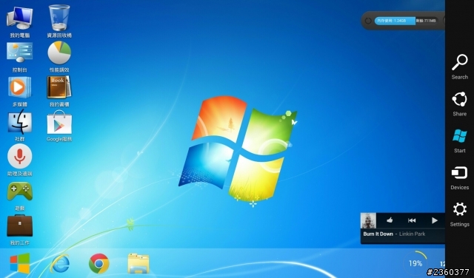Tap the red microphone voice icon

(20, 156)
